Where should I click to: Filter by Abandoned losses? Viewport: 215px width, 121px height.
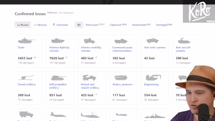point(141,25)
